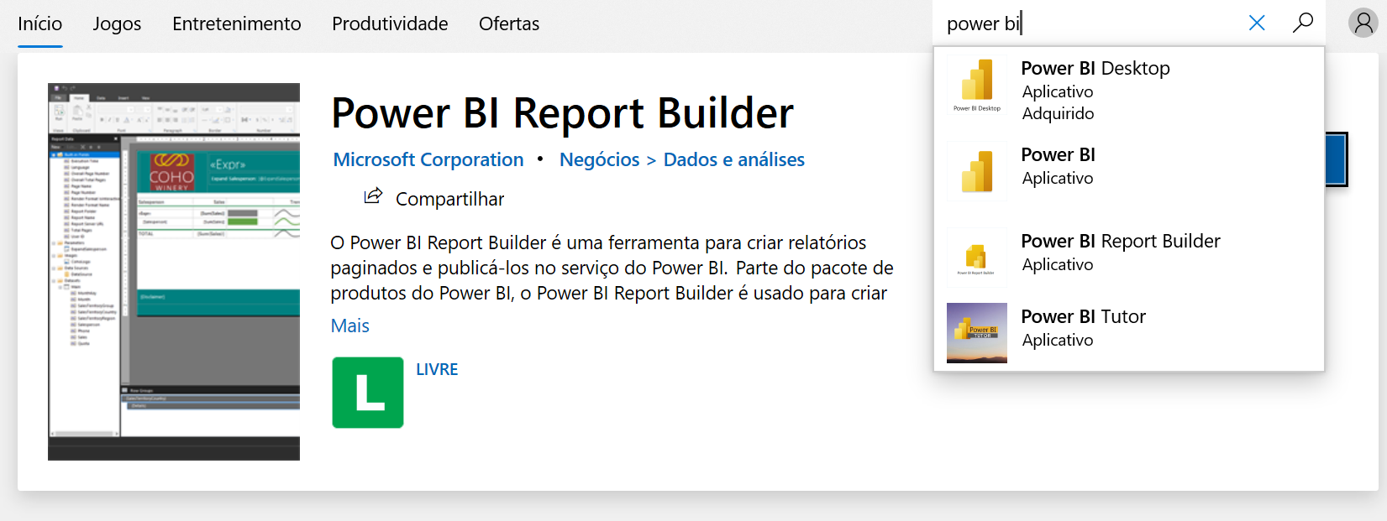Open the user account profile icon

1363,23
